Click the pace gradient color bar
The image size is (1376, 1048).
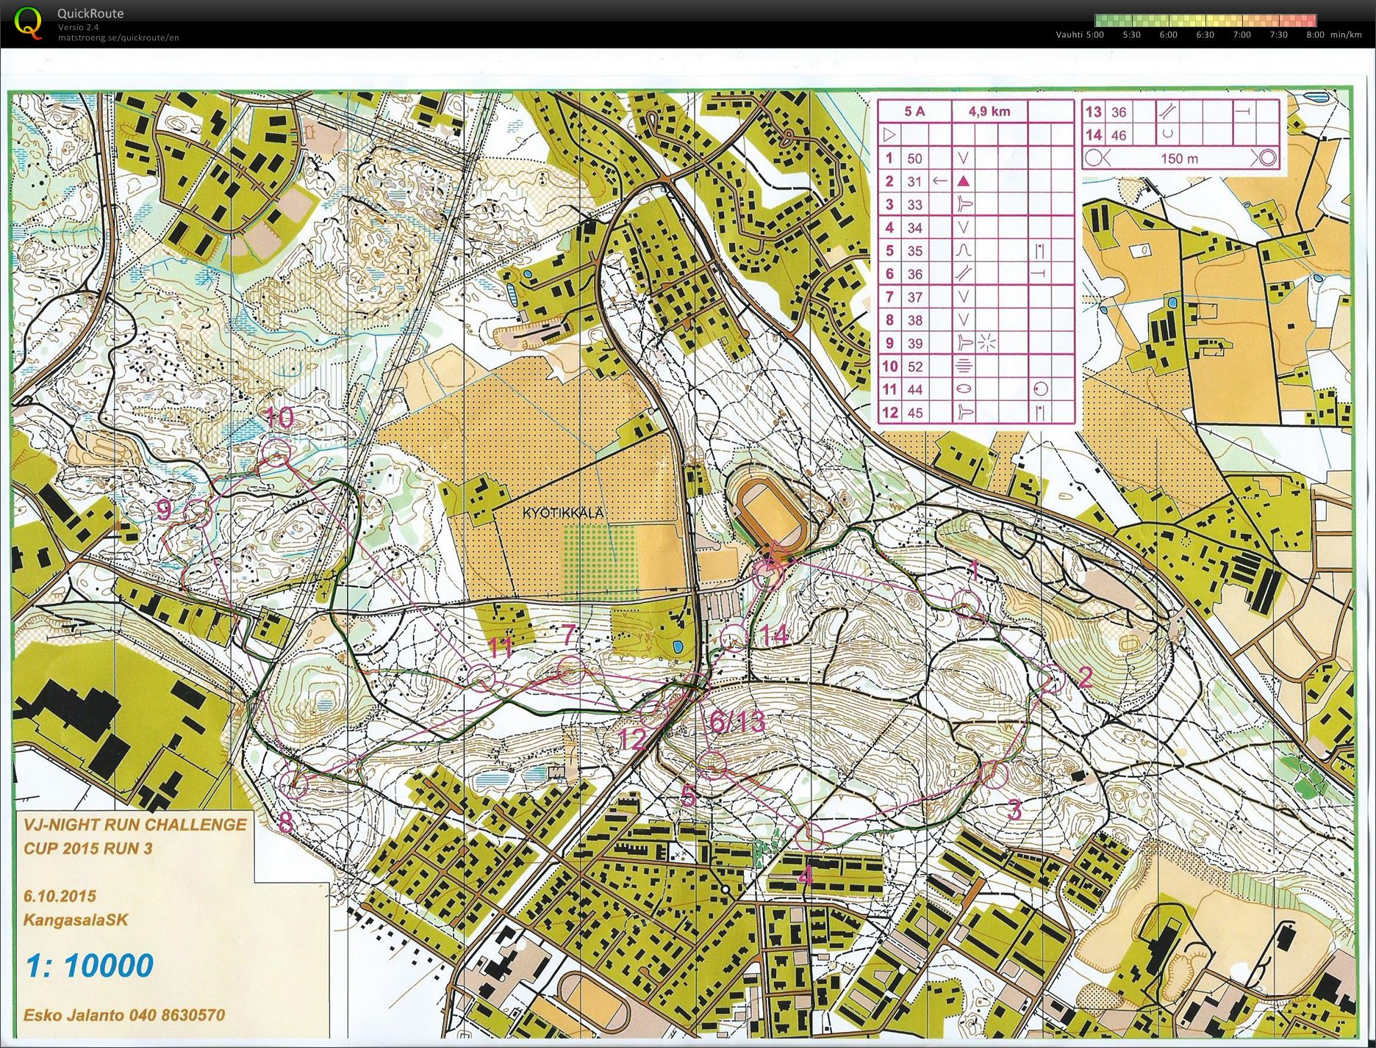click(x=1205, y=20)
